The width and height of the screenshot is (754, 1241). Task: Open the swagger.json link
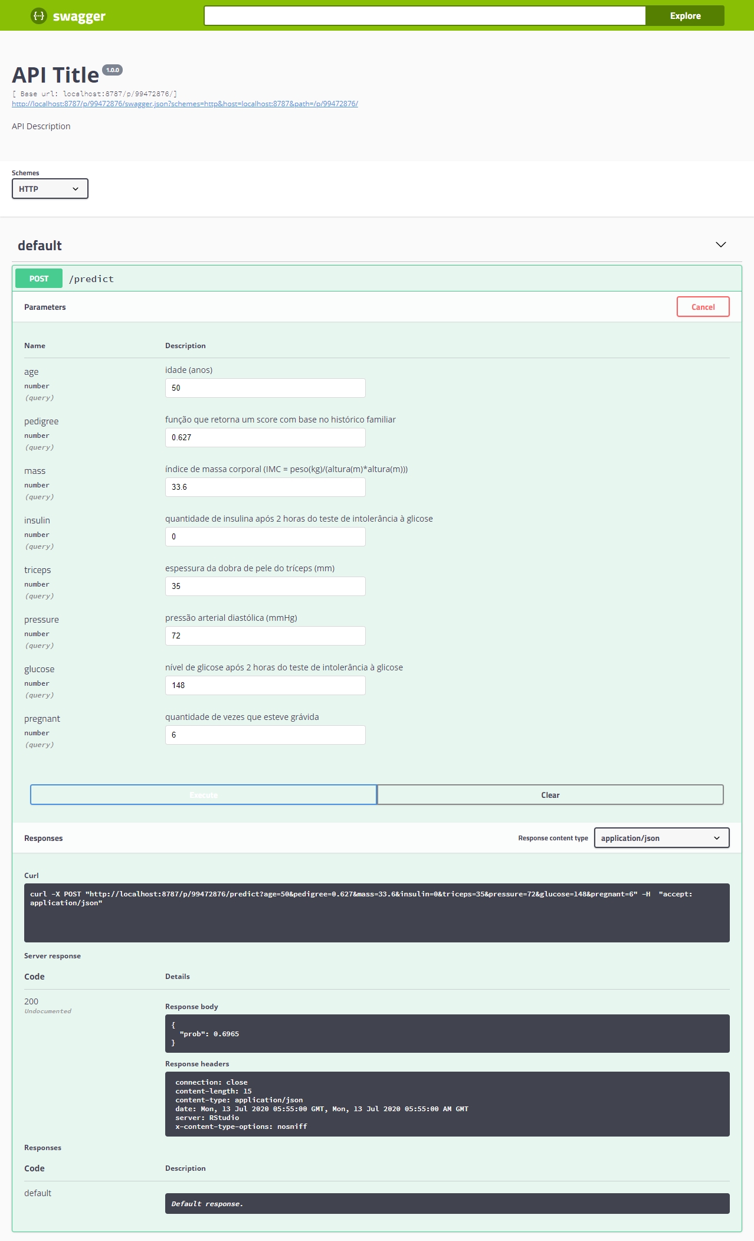185,104
